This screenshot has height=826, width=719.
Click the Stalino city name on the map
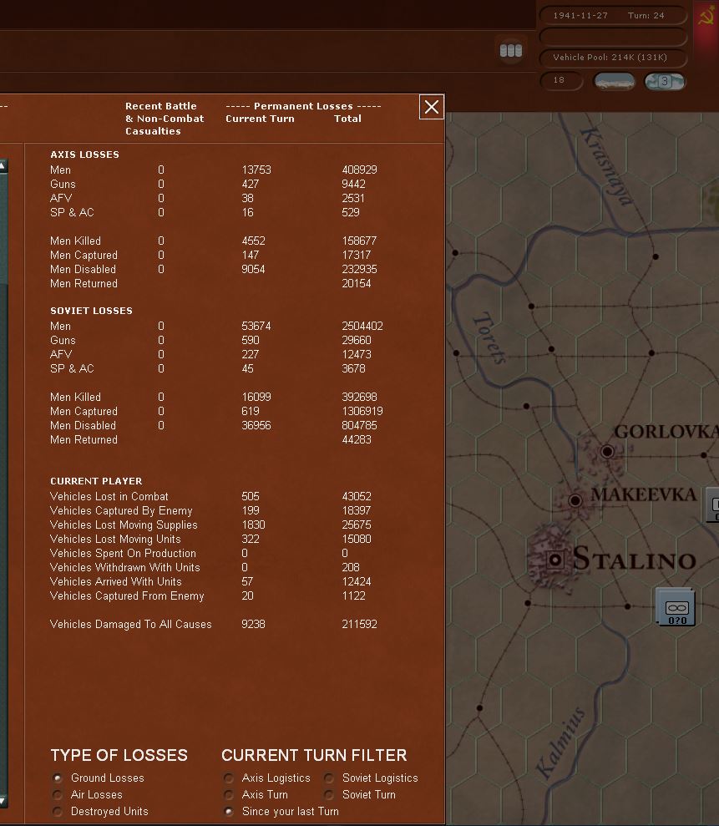pyautogui.click(x=635, y=559)
